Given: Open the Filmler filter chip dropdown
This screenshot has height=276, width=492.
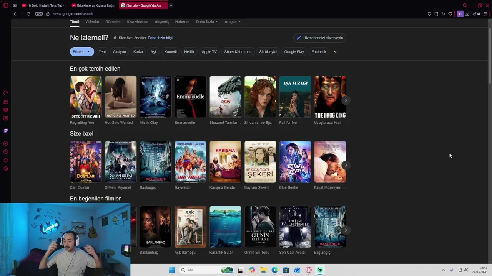Looking at the screenshot, I should [82, 52].
